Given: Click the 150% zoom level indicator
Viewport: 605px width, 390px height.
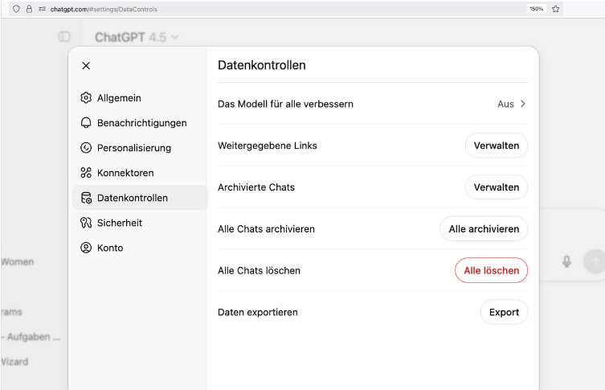Looking at the screenshot, I should (x=537, y=9).
